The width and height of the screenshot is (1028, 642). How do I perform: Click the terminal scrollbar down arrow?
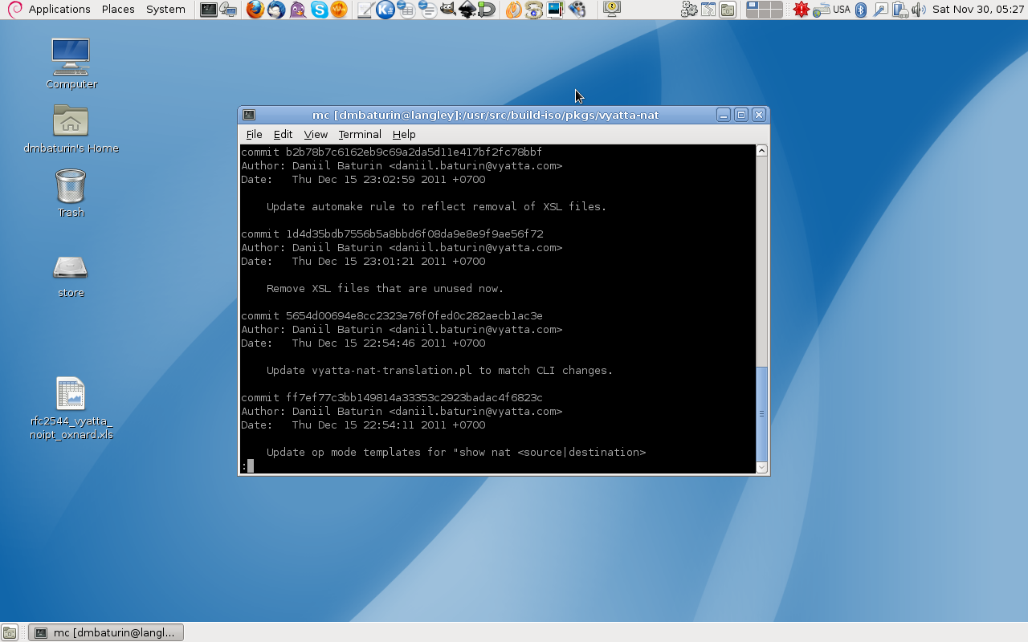(762, 467)
